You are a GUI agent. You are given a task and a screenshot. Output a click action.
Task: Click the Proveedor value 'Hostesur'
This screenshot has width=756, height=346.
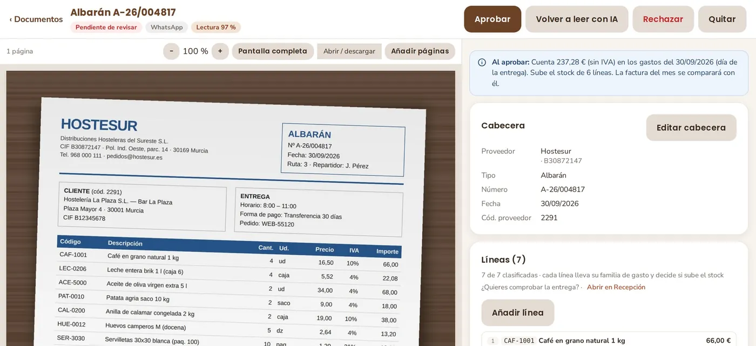[x=556, y=151]
